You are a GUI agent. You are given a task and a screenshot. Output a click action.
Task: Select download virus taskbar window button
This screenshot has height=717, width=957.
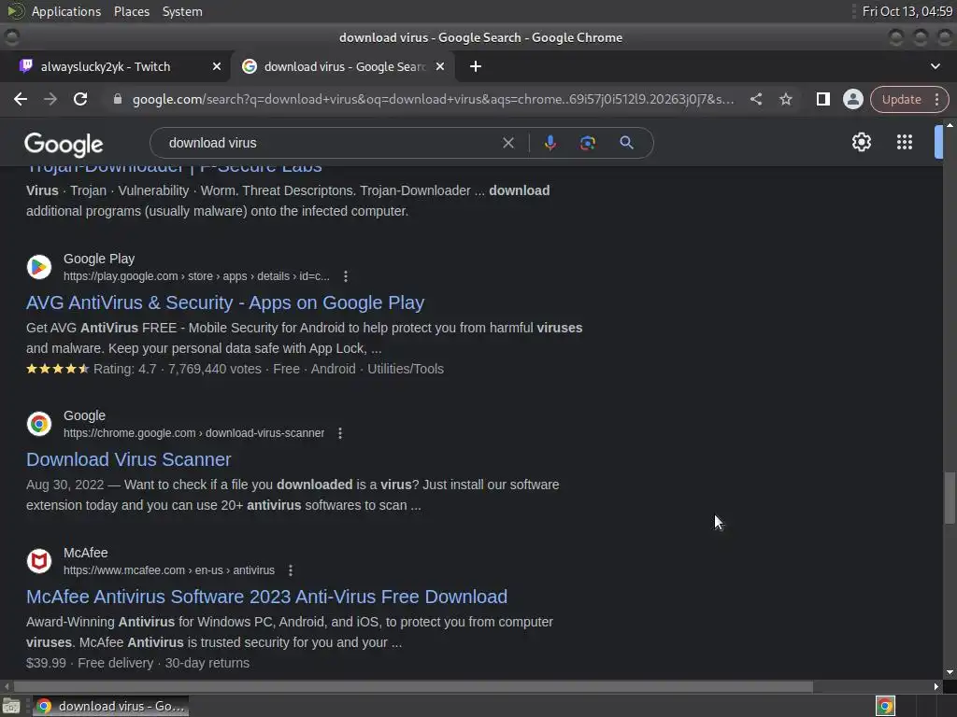(110, 706)
